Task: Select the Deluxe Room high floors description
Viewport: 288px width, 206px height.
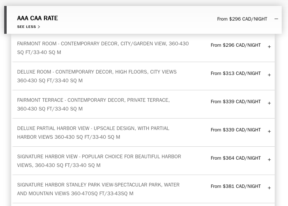Action: tap(97, 76)
